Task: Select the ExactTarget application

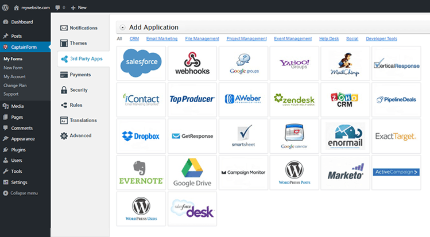Action: point(396,136)
